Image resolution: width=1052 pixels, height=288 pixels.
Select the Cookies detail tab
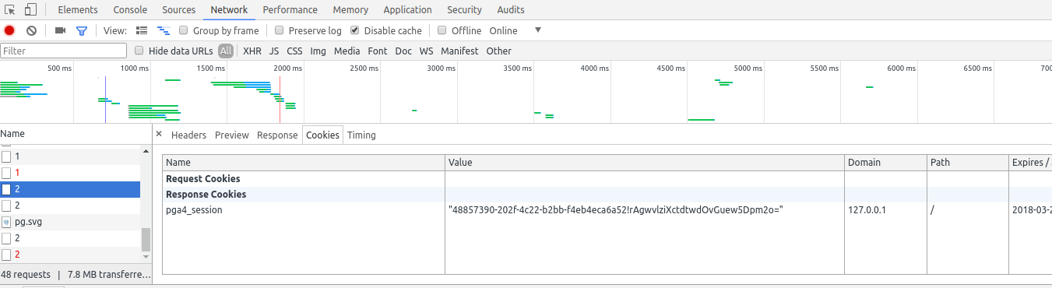(322, 135)
